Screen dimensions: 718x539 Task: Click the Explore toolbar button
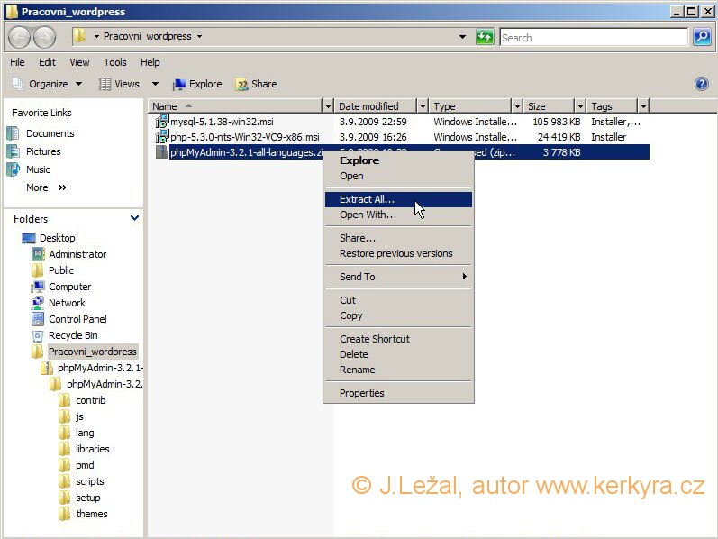[x=196, y=84]
